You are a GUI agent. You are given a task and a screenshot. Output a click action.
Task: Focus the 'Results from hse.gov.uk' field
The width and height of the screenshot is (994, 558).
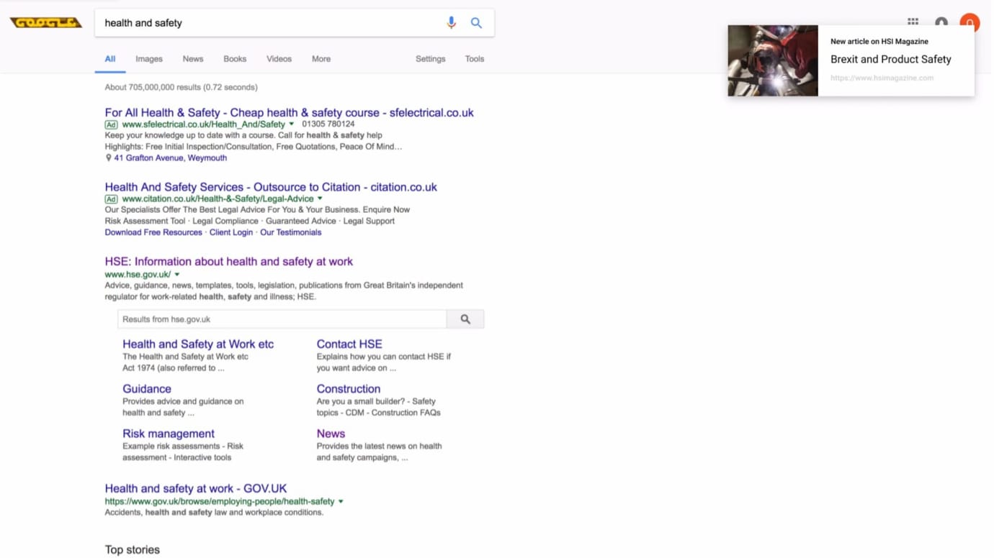(x=282, y=319)
